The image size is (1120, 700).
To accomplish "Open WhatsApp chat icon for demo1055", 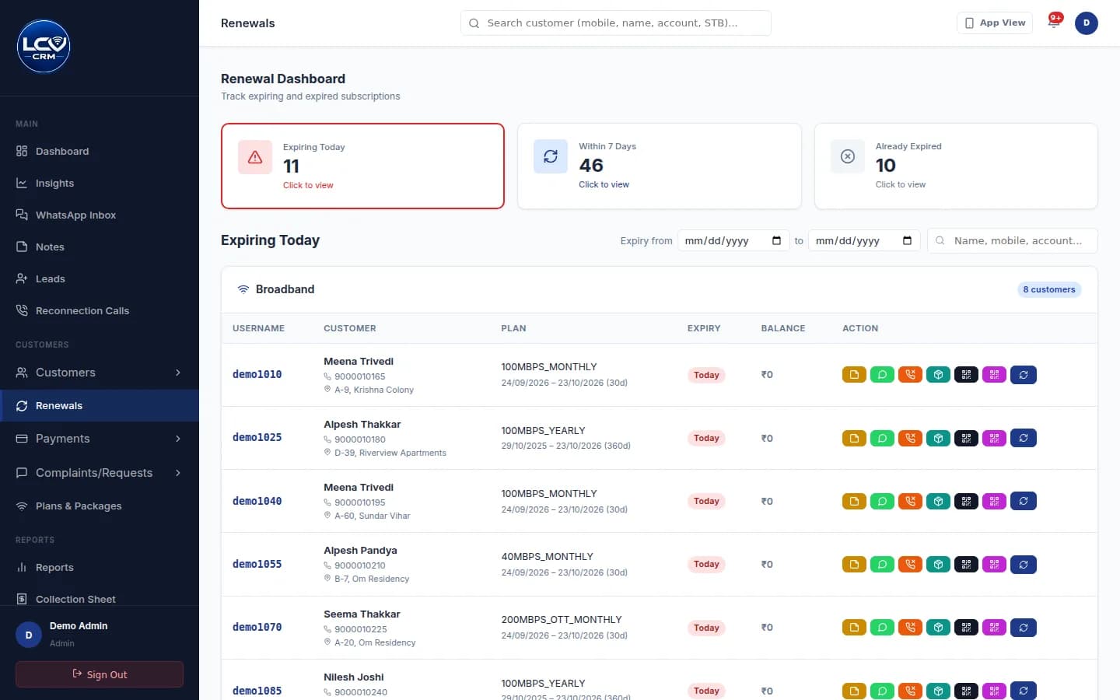I will pos(882,564).
